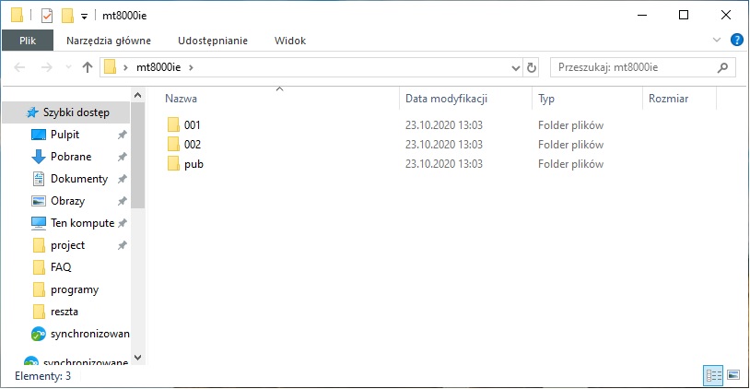Click pin icon next to project
The width and height of the screenshot is (750, 389).
coord(123,245)
